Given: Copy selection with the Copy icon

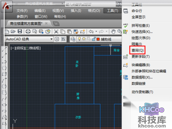Looking at the screenshot, I should (x=63, y=32).
